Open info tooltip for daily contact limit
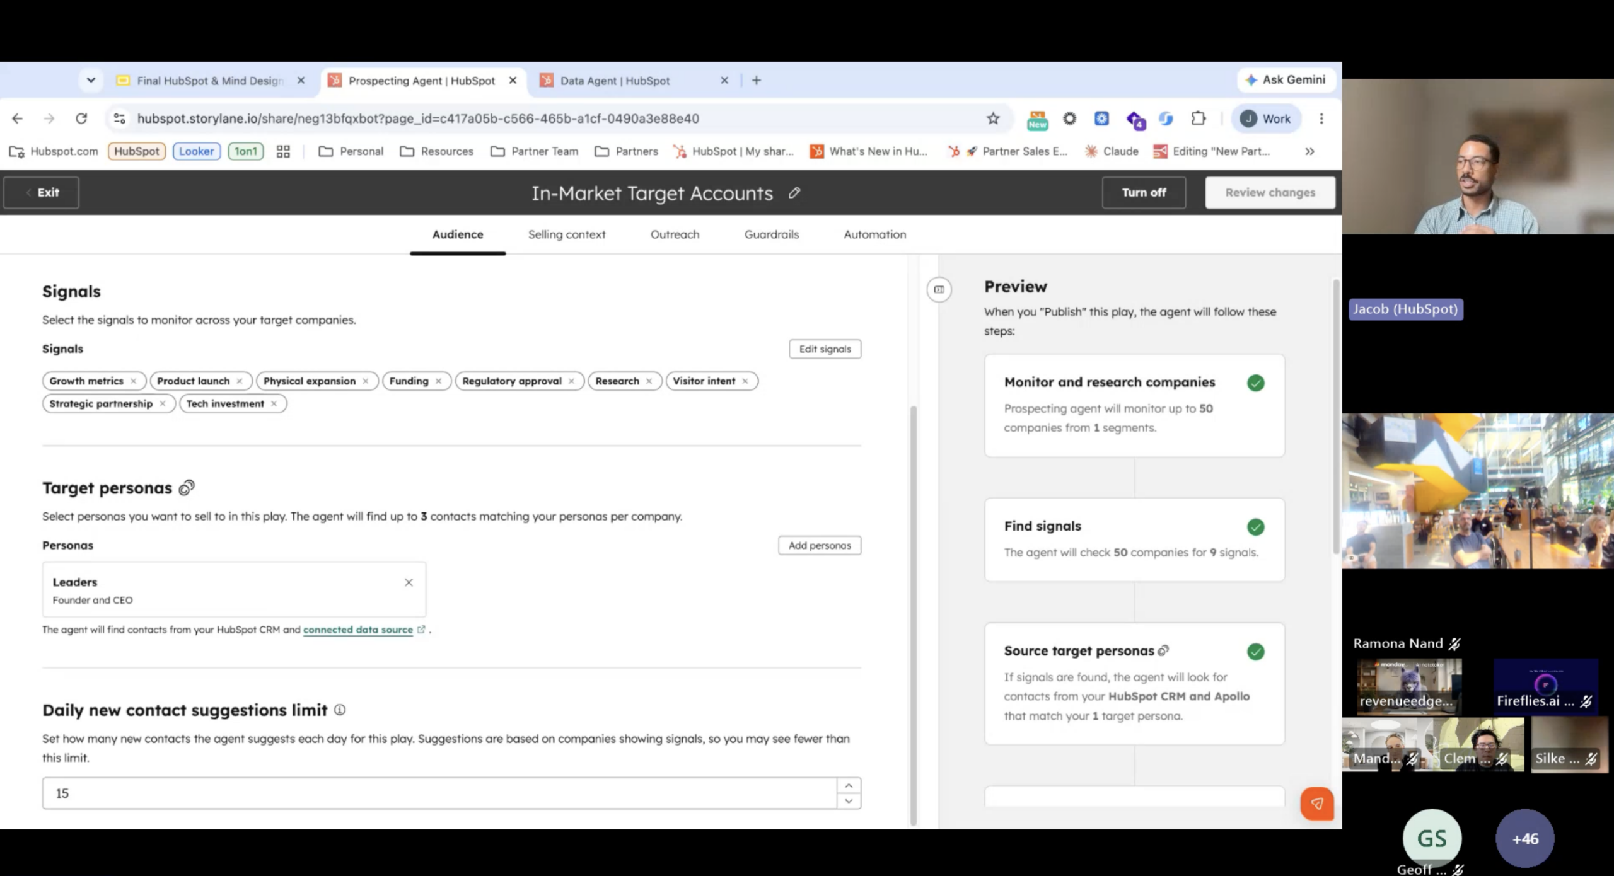The image size is (1614, 876). [x=340, y=710]
